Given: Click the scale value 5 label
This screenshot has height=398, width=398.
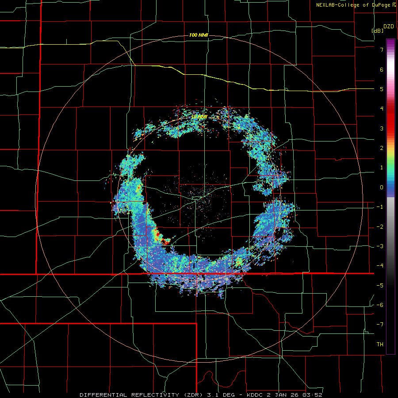Looking at the screenshot, I should [x=382, y=89].
